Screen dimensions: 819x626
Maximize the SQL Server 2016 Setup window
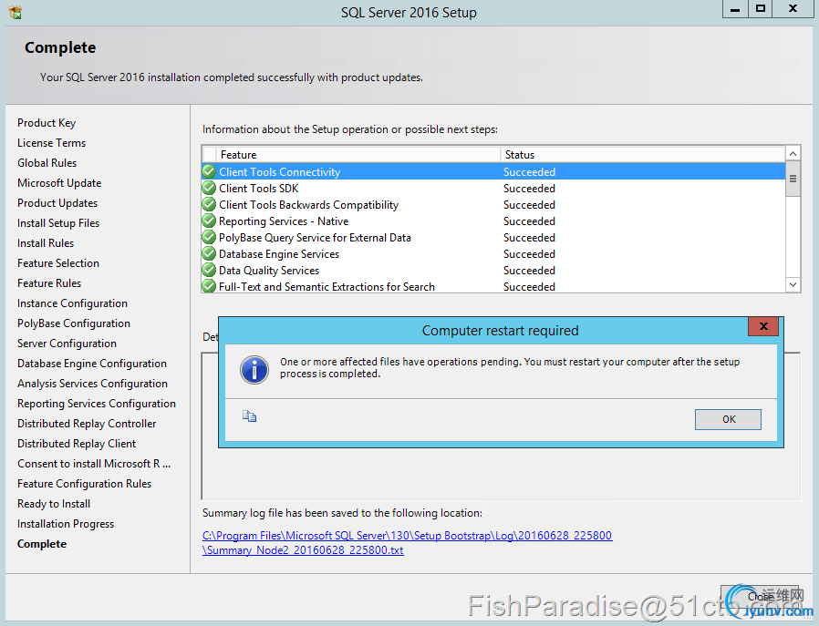click(760, 9)
